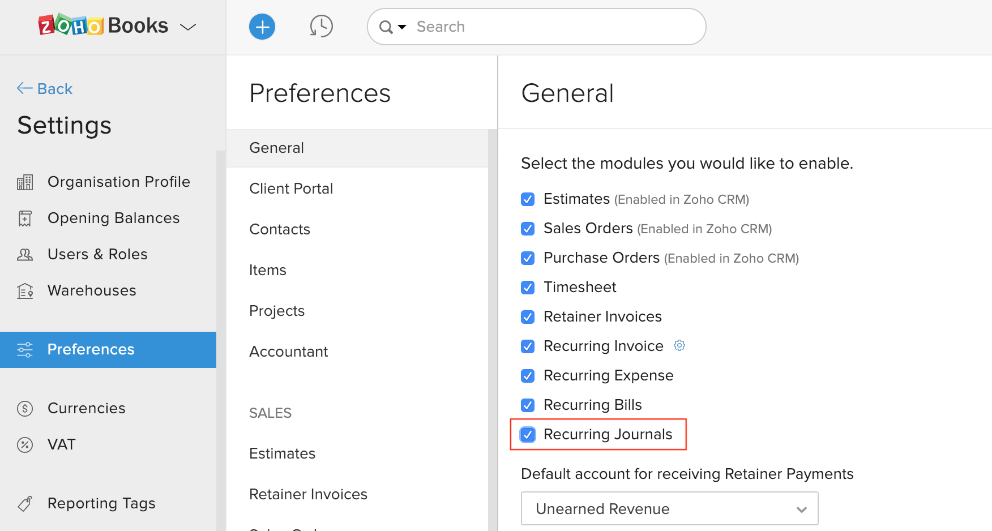Select the Accountant preferences section

(289, 351)
